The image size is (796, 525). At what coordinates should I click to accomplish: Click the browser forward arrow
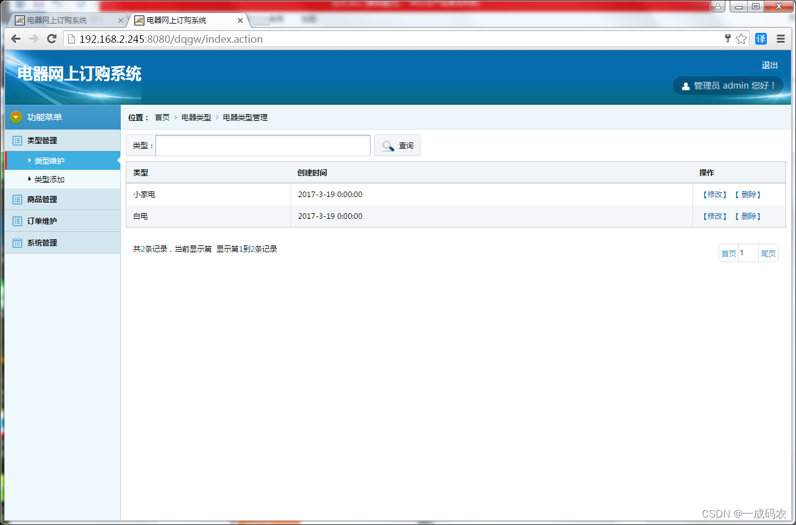click(x=34, y=39)
